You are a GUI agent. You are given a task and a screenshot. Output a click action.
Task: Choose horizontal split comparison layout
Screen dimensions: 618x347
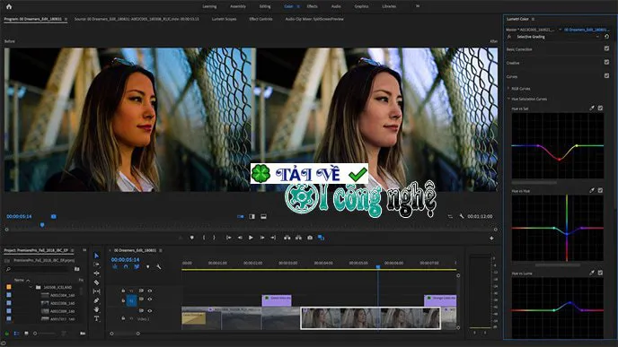(x=264, y=217)
